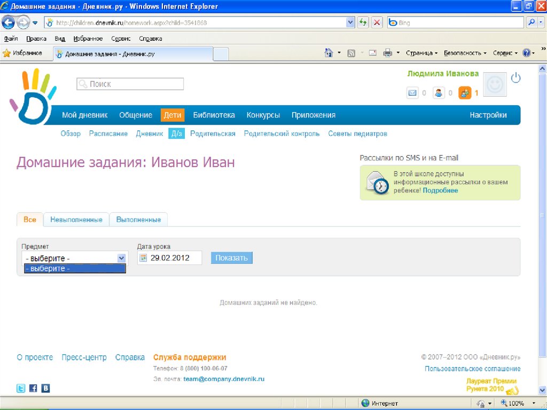Open the Безопасность toolbar dropdown
Viewport: 547px width, 410px height.
click(465, 53)
